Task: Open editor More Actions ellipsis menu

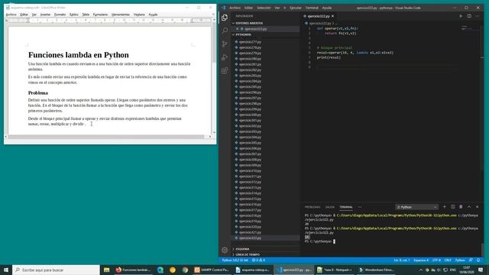Action: [x=478, y=16]
